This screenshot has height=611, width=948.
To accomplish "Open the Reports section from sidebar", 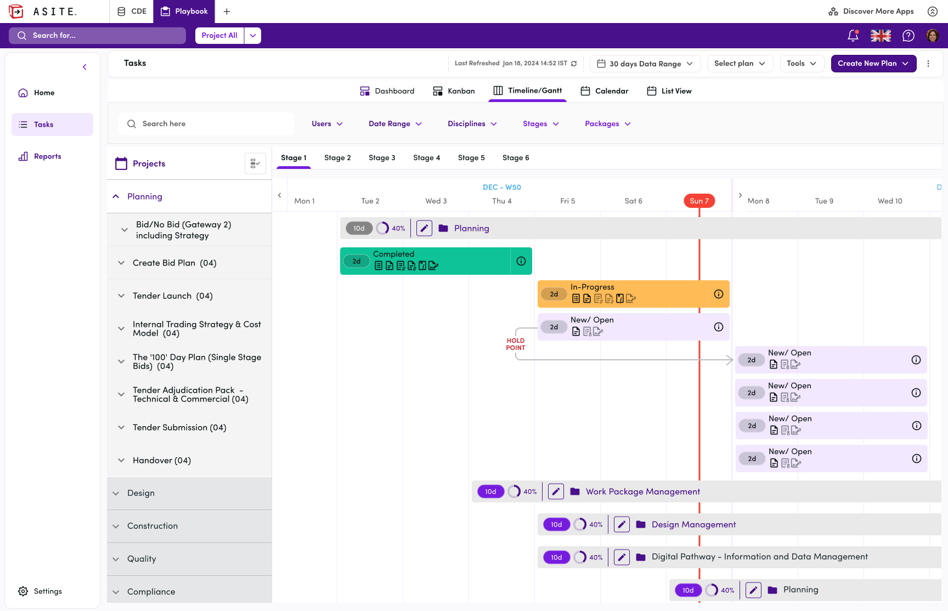I will click(x=47, y=156).
